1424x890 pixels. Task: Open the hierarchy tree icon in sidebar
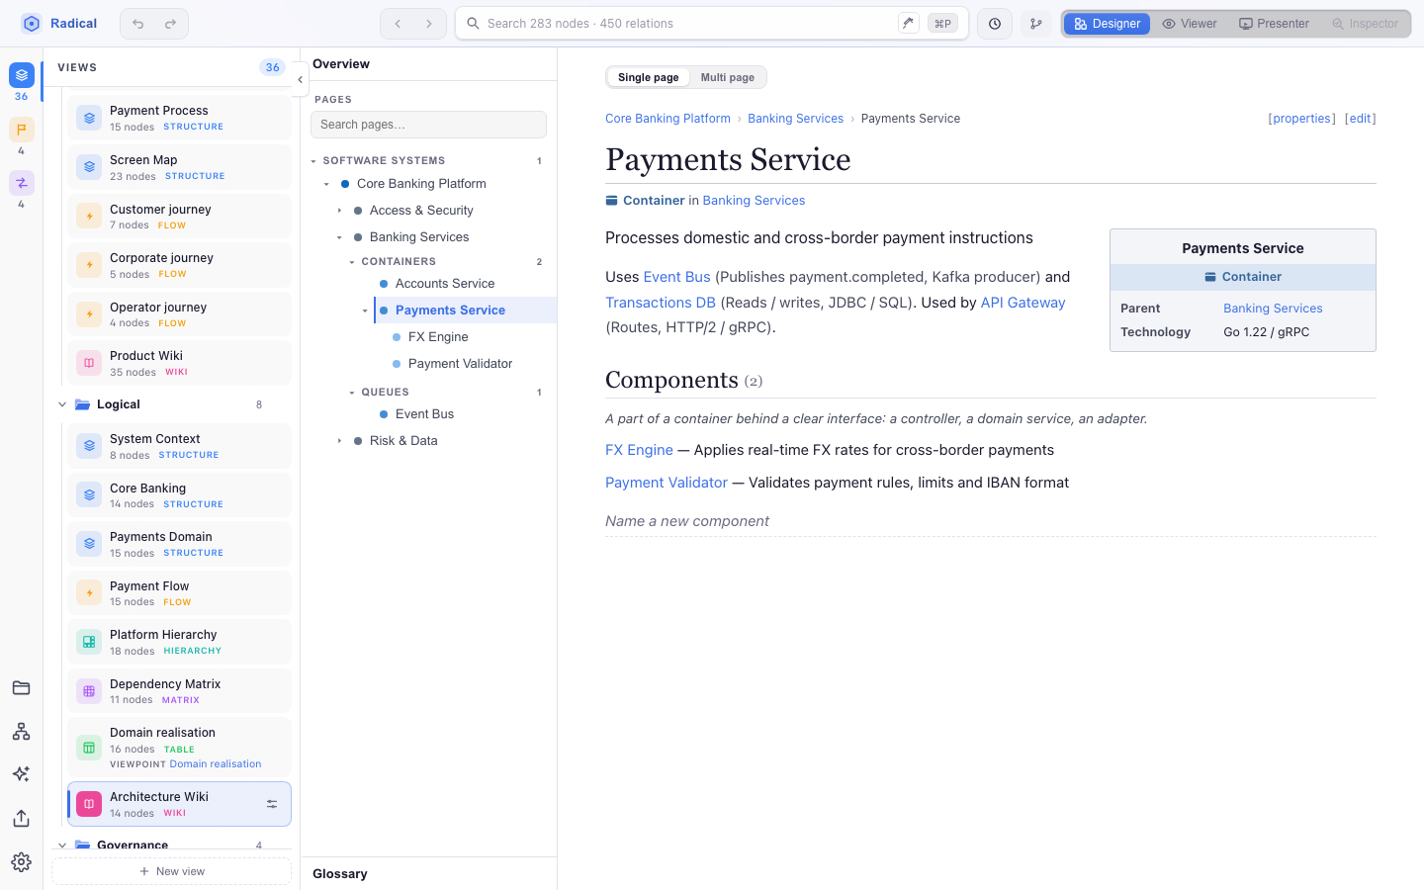coord(22,732)
